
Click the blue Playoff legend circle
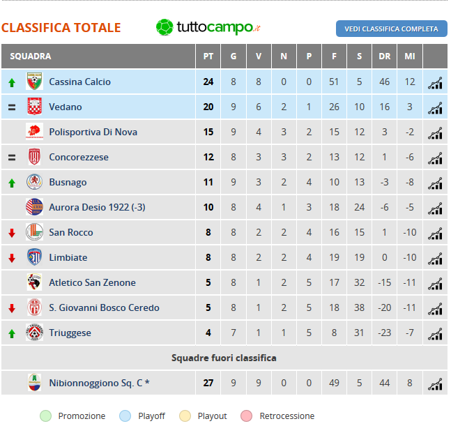[x=125, y=416]
